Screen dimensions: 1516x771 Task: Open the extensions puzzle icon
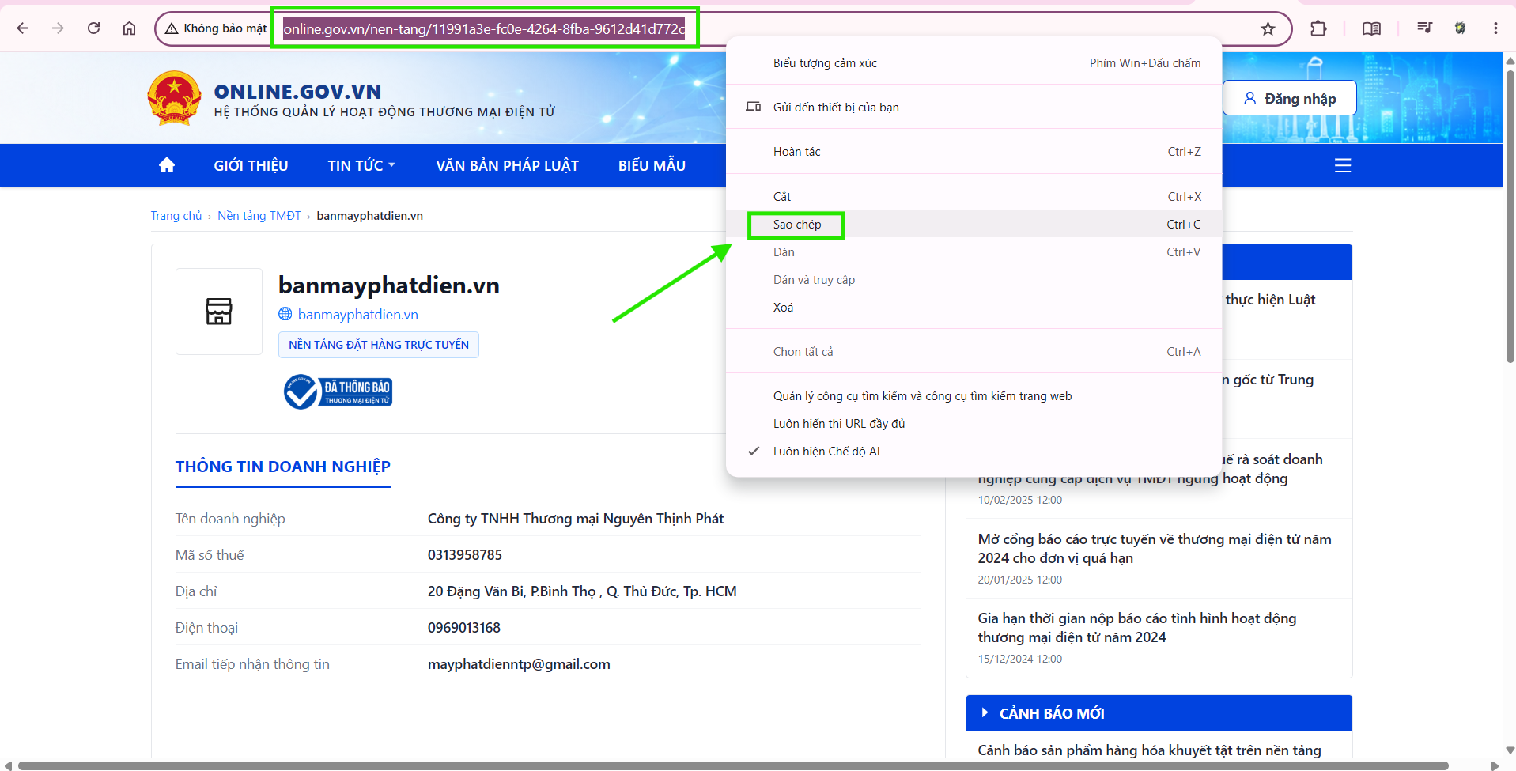pos(1318,28)
